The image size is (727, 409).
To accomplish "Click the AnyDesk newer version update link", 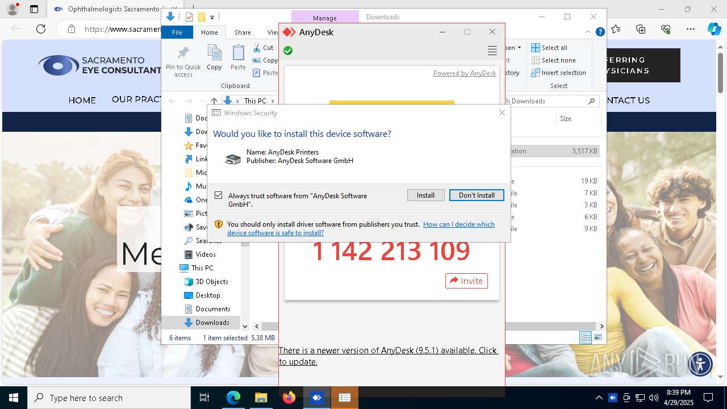I will tap(388, 356).
